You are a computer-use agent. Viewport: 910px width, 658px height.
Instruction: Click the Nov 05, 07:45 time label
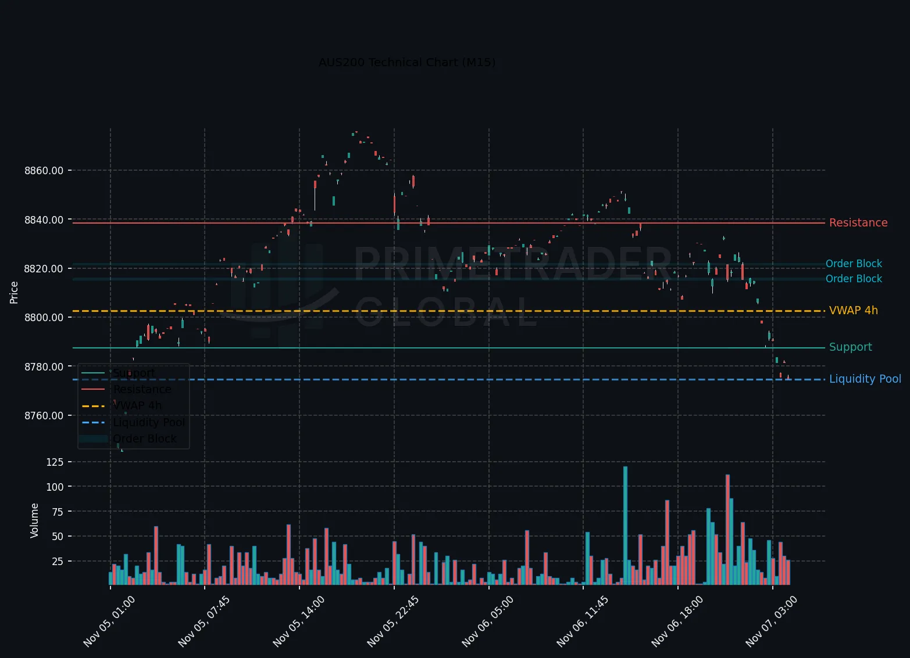tap(204, 621)
